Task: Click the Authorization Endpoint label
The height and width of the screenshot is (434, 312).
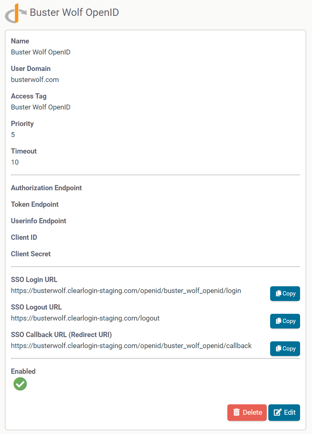Action: tap(46, 188)
